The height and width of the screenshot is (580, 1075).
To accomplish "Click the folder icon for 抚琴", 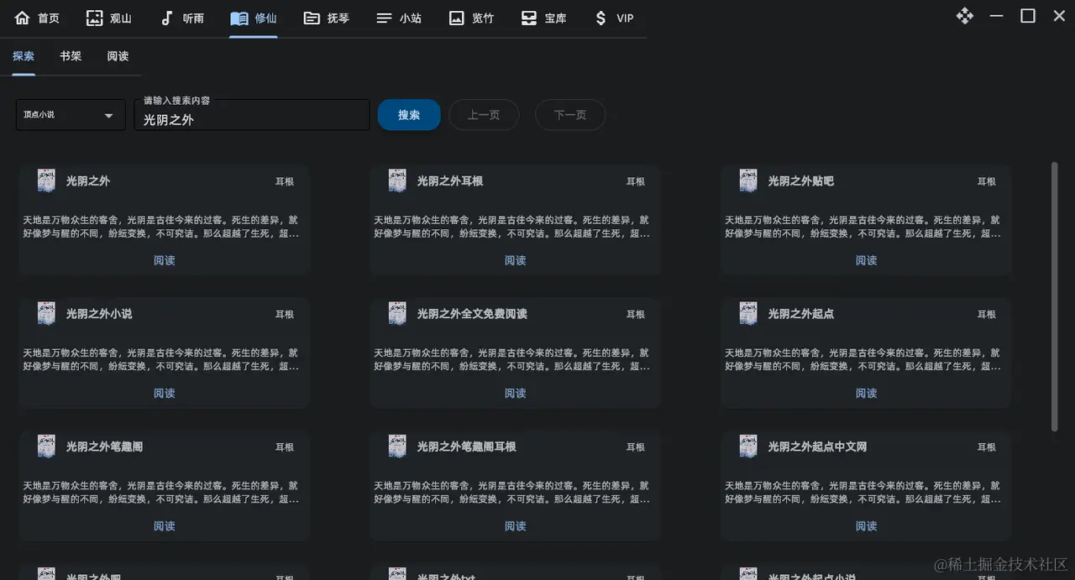I will pyautogui.click(x=312, y=18).
